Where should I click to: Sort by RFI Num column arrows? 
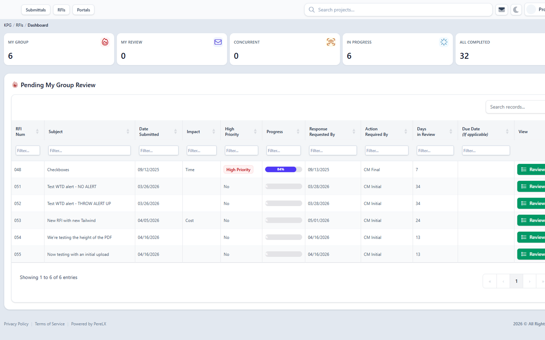pyautogui.click(x=37, y=132)
